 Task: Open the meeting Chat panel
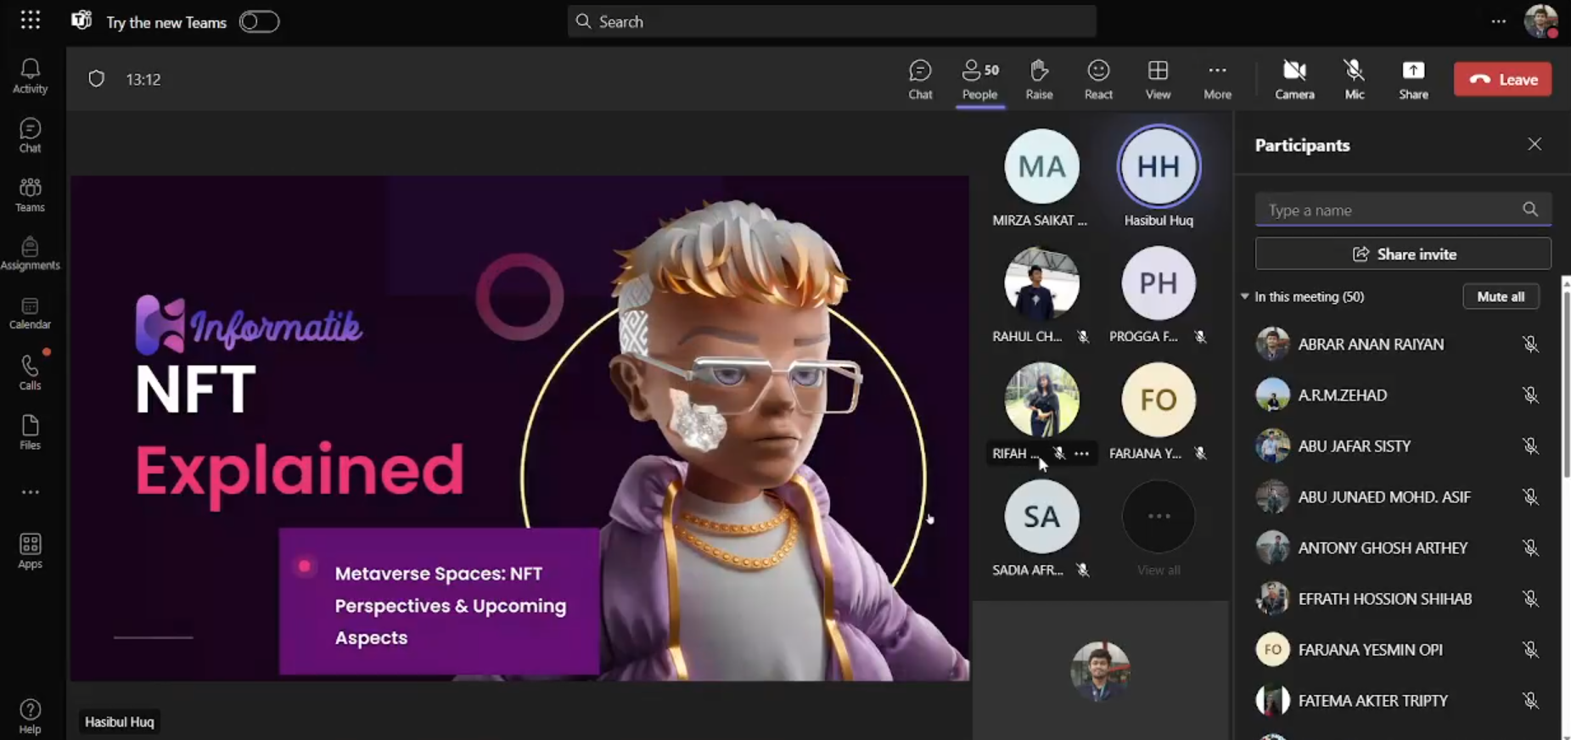(920, 80)
